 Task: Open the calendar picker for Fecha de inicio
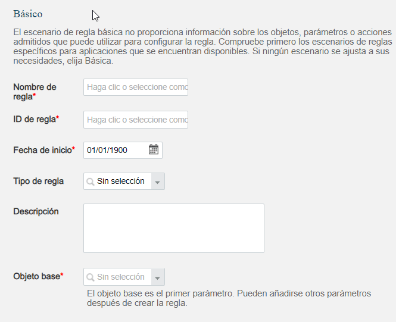point(153,149)
